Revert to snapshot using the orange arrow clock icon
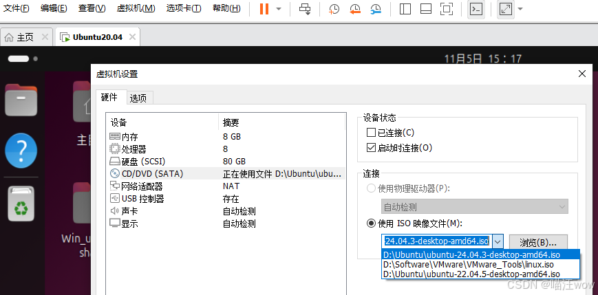Viewport: 598px width, 295px height. point(355,9)
